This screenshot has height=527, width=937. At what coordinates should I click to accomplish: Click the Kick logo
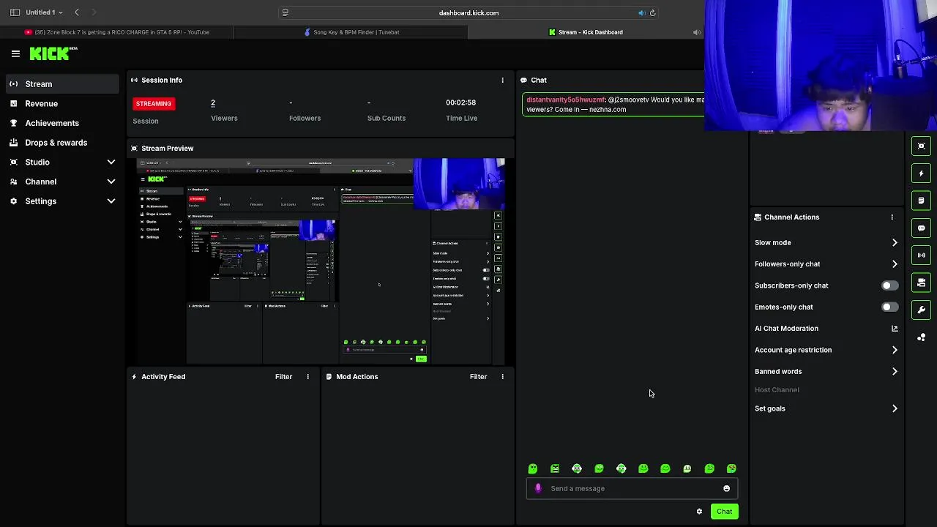[x=53, y=53]
